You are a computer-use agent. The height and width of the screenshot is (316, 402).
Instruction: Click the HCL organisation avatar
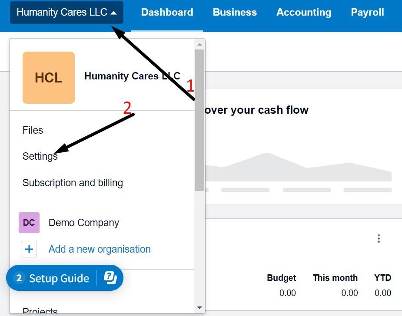pyautogui.click(x=49, y=78)
